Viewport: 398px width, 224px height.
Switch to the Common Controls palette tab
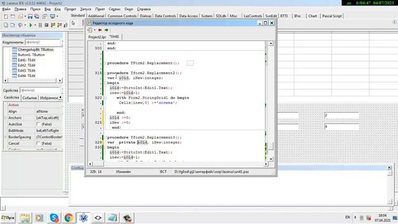[x=122, y=16]
